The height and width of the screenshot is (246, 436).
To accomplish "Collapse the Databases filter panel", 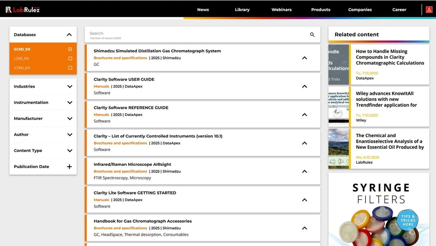I will point(69,35).
